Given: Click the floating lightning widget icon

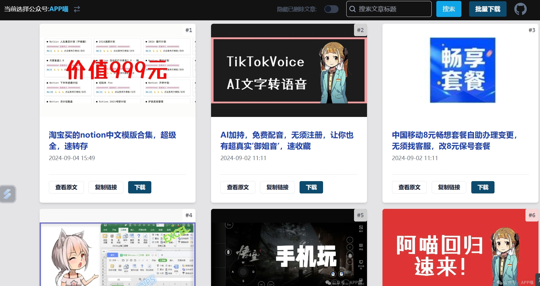Looking at the screenshot, I should [7, 194].
